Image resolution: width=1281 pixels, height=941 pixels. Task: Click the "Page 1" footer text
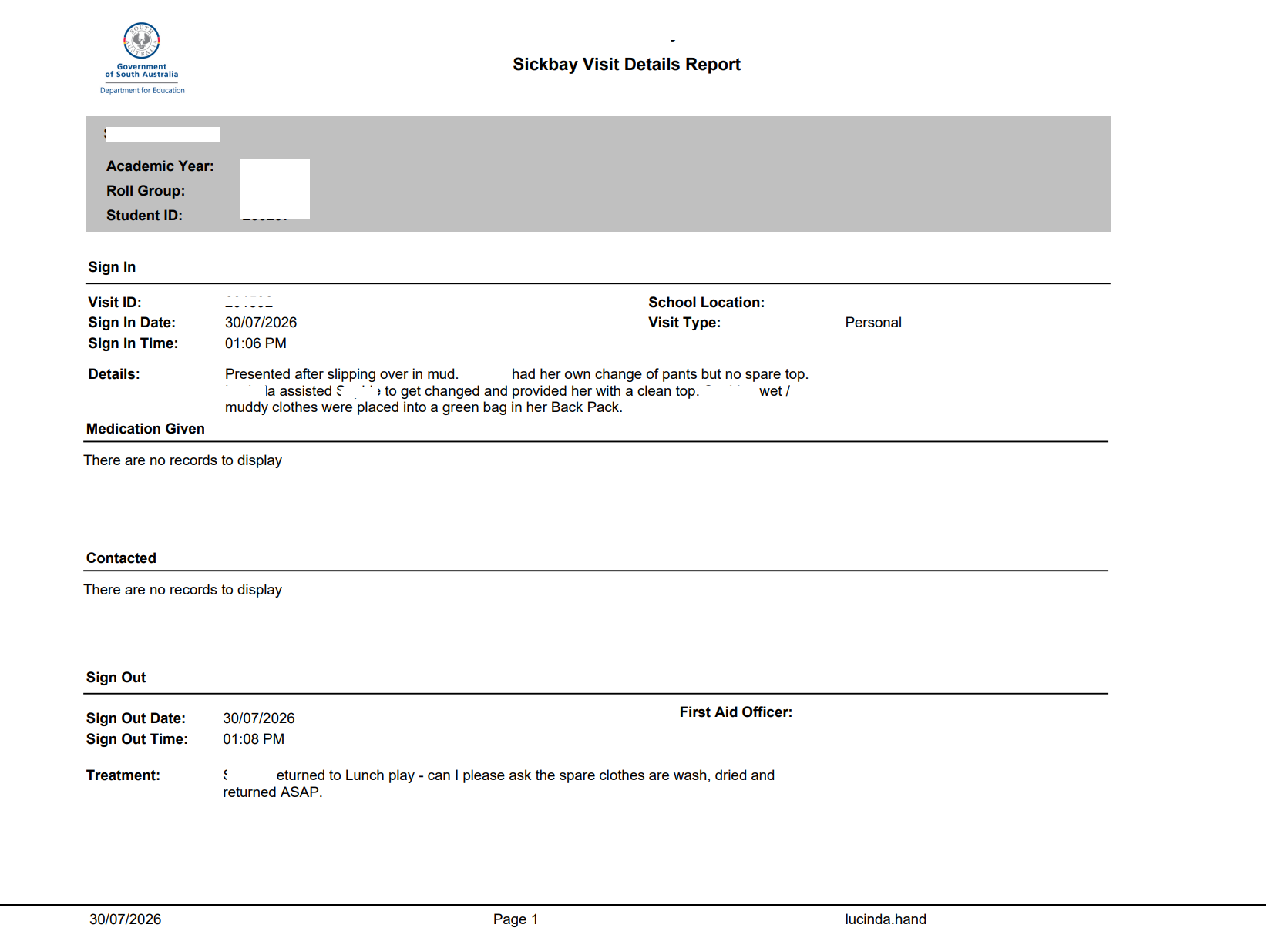click(x=516, y=919)
